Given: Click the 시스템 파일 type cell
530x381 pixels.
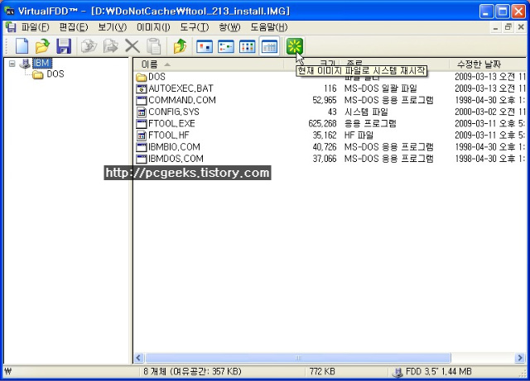Looking at the screenshot, I should click(x=366, y=112).
